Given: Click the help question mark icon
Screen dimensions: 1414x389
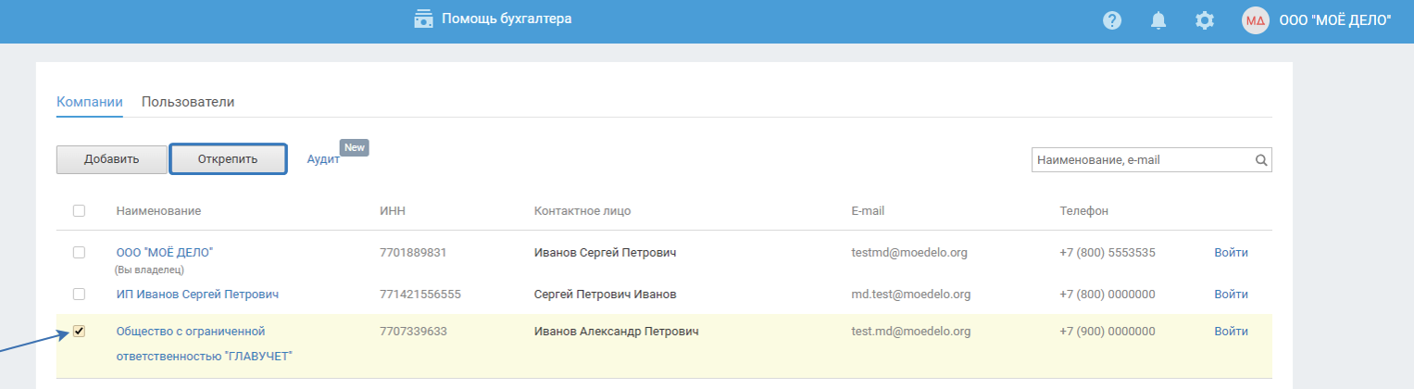Looking at the screenshot, I should 1113,19.
